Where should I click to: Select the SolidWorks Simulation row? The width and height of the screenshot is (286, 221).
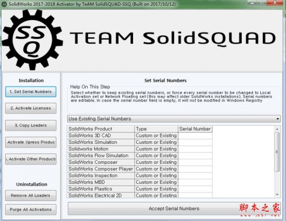[140, 142]
